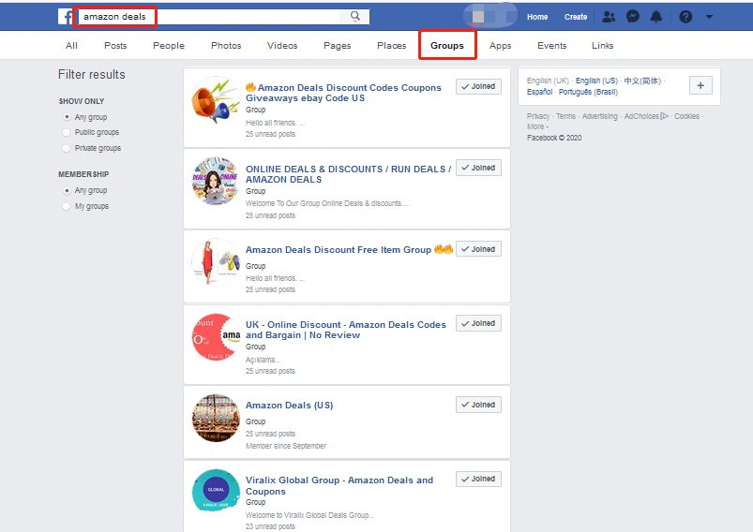Select the Private groups radio button
Image resolution: width=753 pixels, height=532 pixels.
pyautogui.click(x=67, y=148)
